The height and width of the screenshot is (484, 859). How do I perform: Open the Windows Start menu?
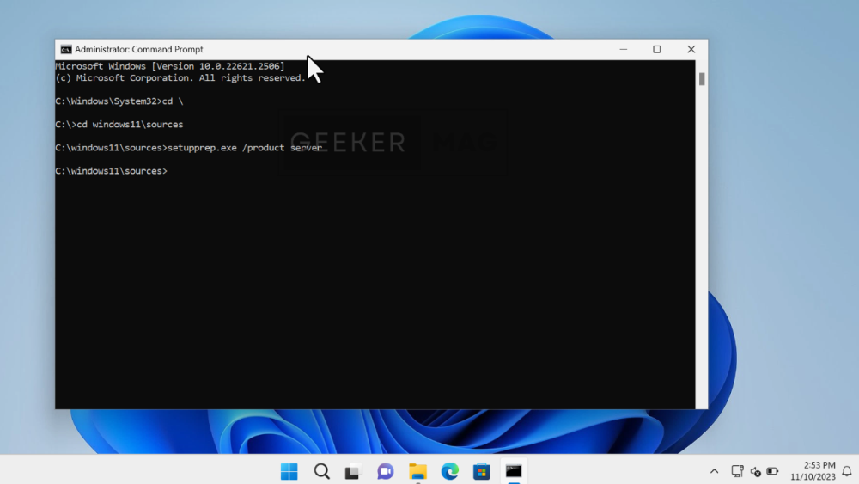click(289, 471)
